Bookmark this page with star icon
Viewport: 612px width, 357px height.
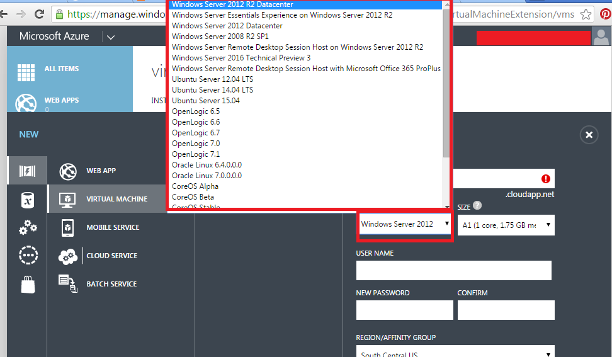tap(586, 14)
